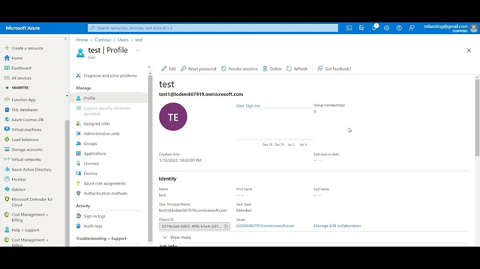Open Monitor favorite
Screen dimensions: 480x269
19,179
